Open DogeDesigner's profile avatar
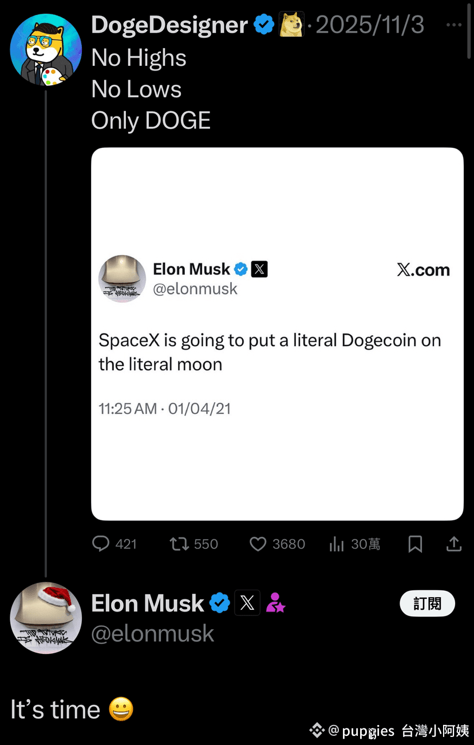The image size is (474, 745). click(x=45, y=50)
